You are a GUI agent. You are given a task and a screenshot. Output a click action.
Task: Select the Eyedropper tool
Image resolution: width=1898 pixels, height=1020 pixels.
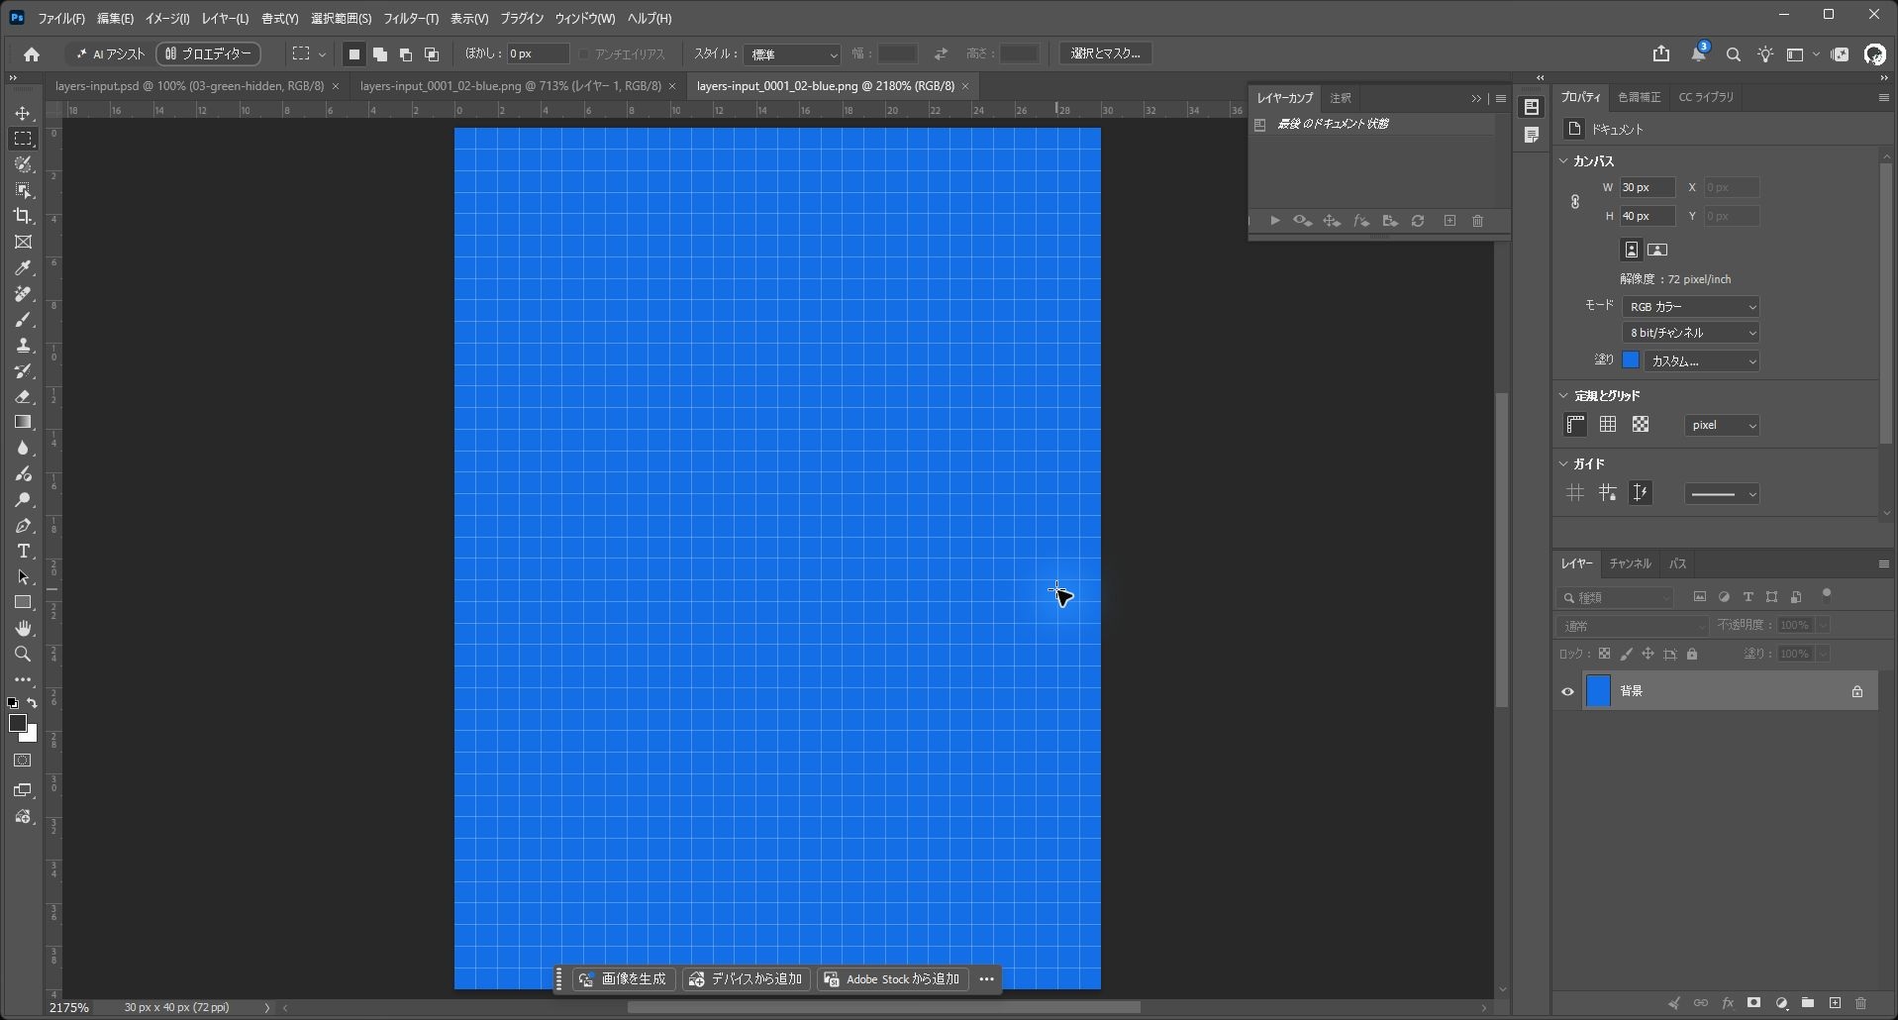pyautogui.click(x=23, y=268)
